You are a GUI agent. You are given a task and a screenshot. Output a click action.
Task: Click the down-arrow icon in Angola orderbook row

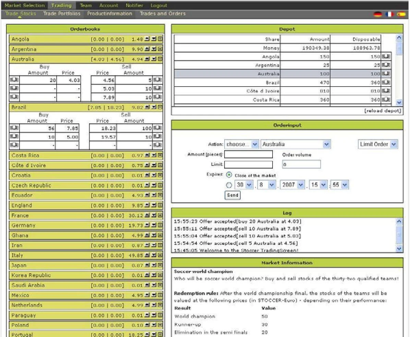click(x=154, y=39)
